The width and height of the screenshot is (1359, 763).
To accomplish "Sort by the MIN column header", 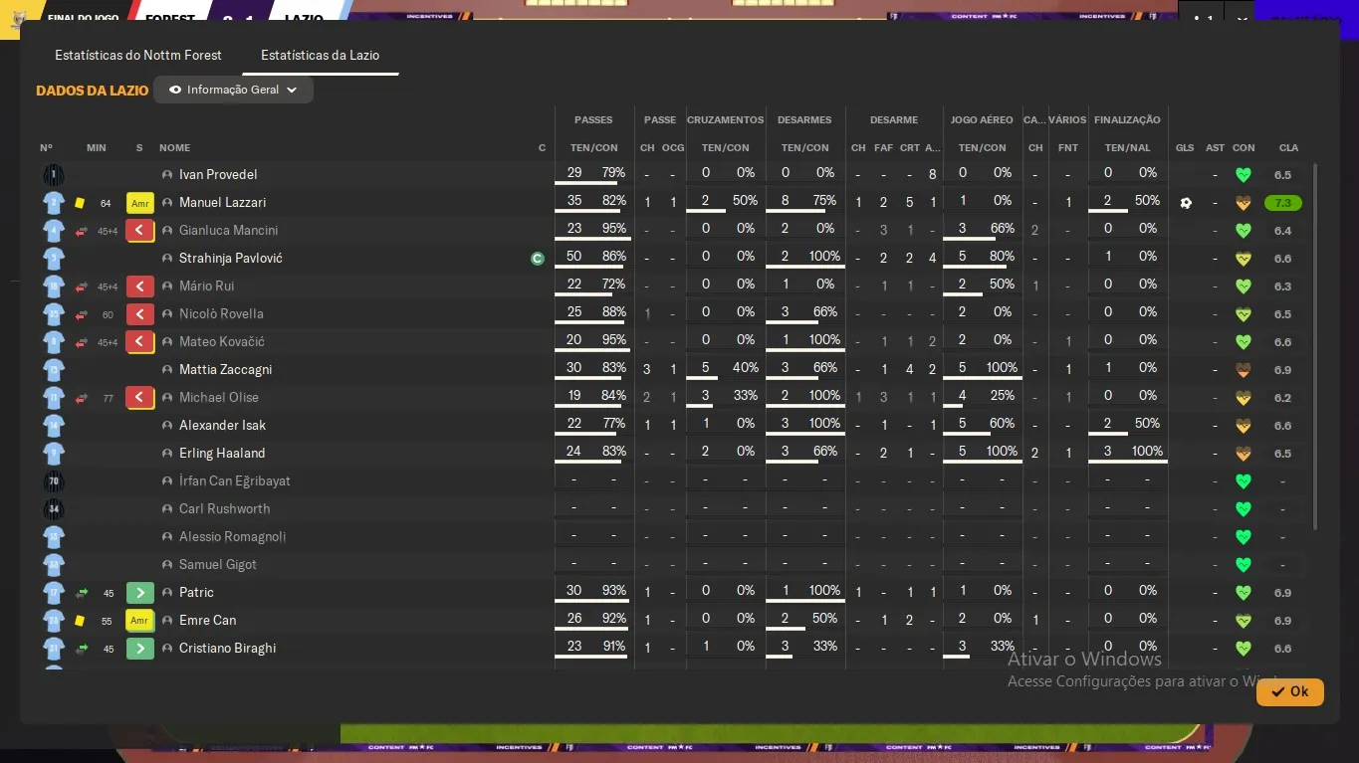I will click(x=96, y=148).
